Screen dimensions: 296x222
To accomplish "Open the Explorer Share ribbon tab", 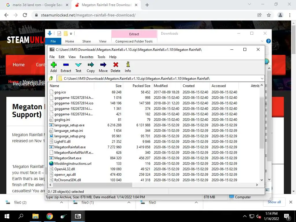I will point(86,41).
